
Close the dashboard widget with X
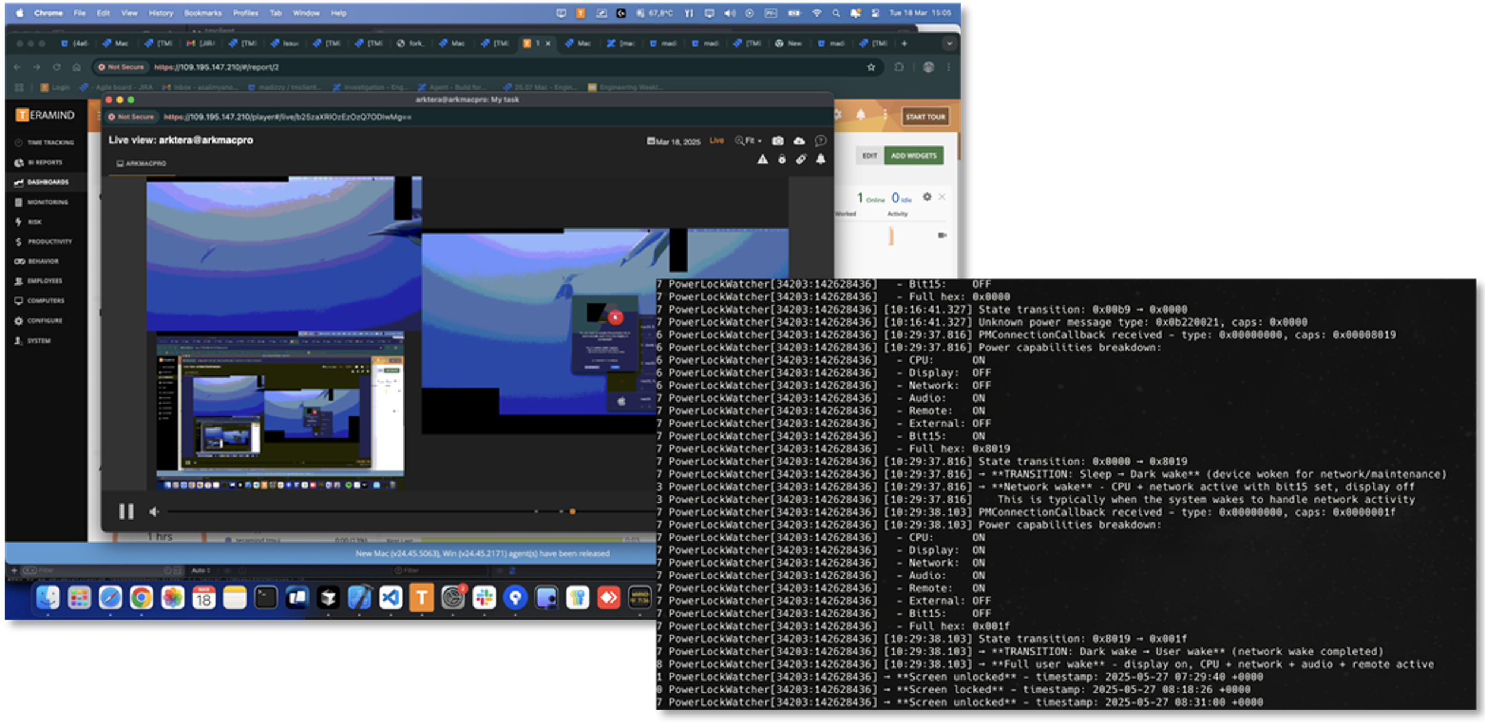point(942,197)
